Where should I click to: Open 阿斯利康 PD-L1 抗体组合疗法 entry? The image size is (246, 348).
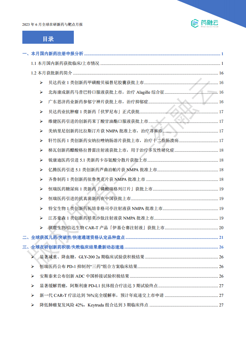127,286
